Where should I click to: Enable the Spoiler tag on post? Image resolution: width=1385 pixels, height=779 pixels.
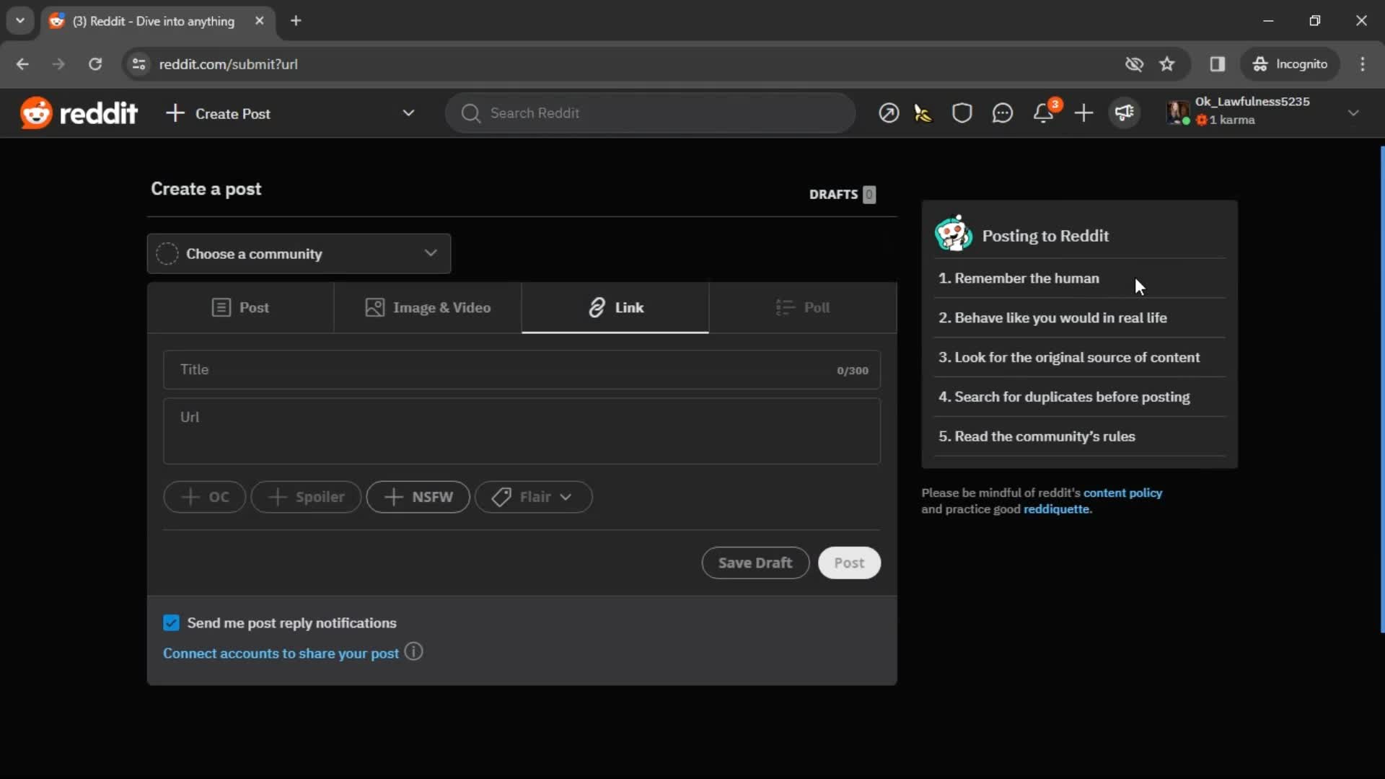(x=305, y=496)
